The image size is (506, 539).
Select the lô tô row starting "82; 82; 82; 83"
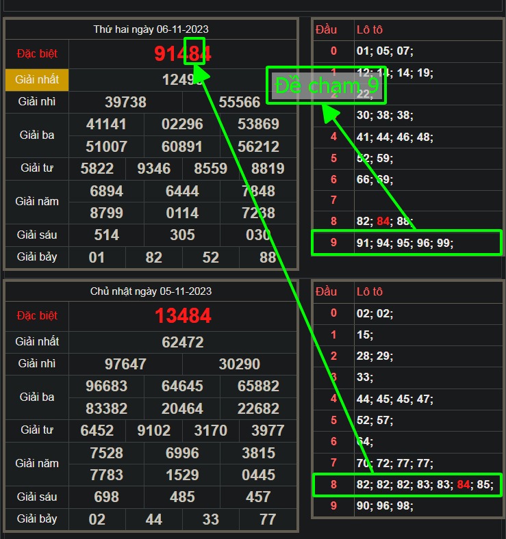click(x=425, y=485)
